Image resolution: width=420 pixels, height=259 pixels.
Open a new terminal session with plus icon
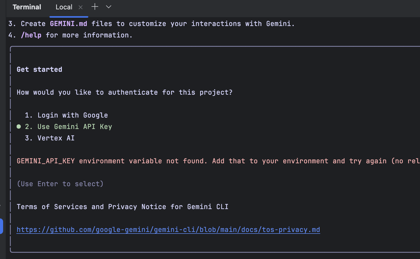(95, 7)
